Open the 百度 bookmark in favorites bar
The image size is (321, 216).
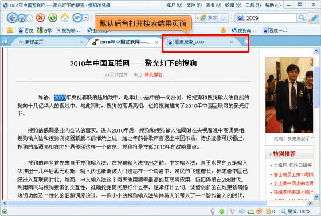click(x=26, y=30)
